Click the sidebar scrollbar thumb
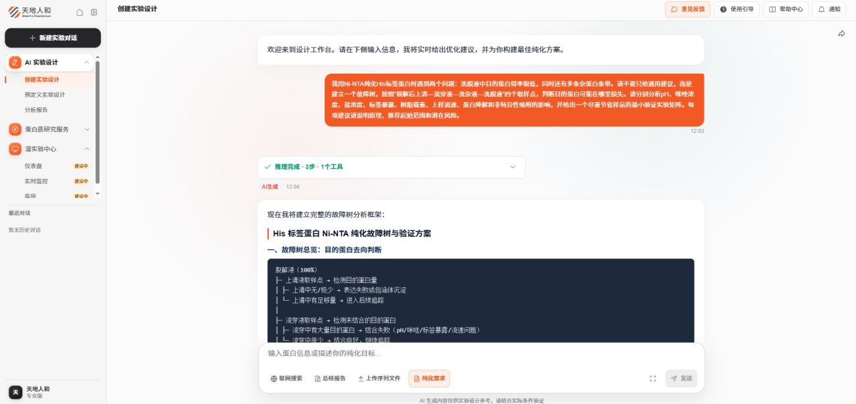The image size is (856, 404). [x=98, y=122]
